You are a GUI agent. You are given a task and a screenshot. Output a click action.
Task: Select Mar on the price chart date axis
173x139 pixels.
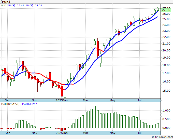click(86, 100)
